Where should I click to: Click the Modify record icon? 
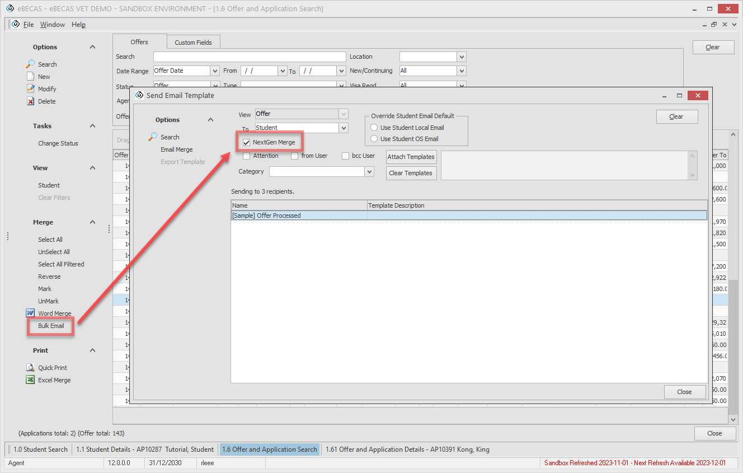point(31,89)
